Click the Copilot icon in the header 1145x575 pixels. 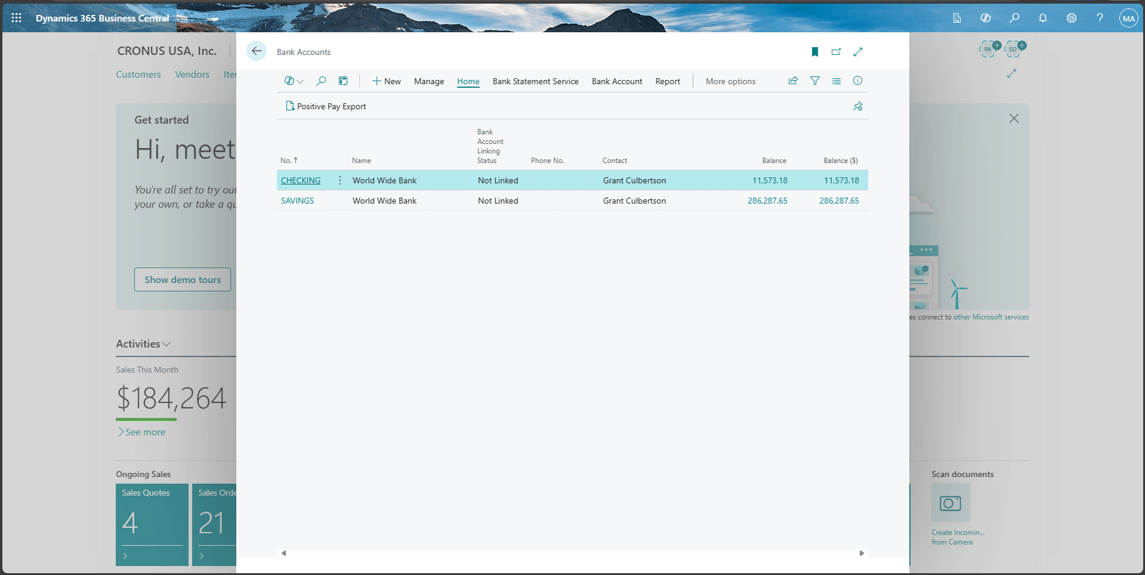point(986,18)
